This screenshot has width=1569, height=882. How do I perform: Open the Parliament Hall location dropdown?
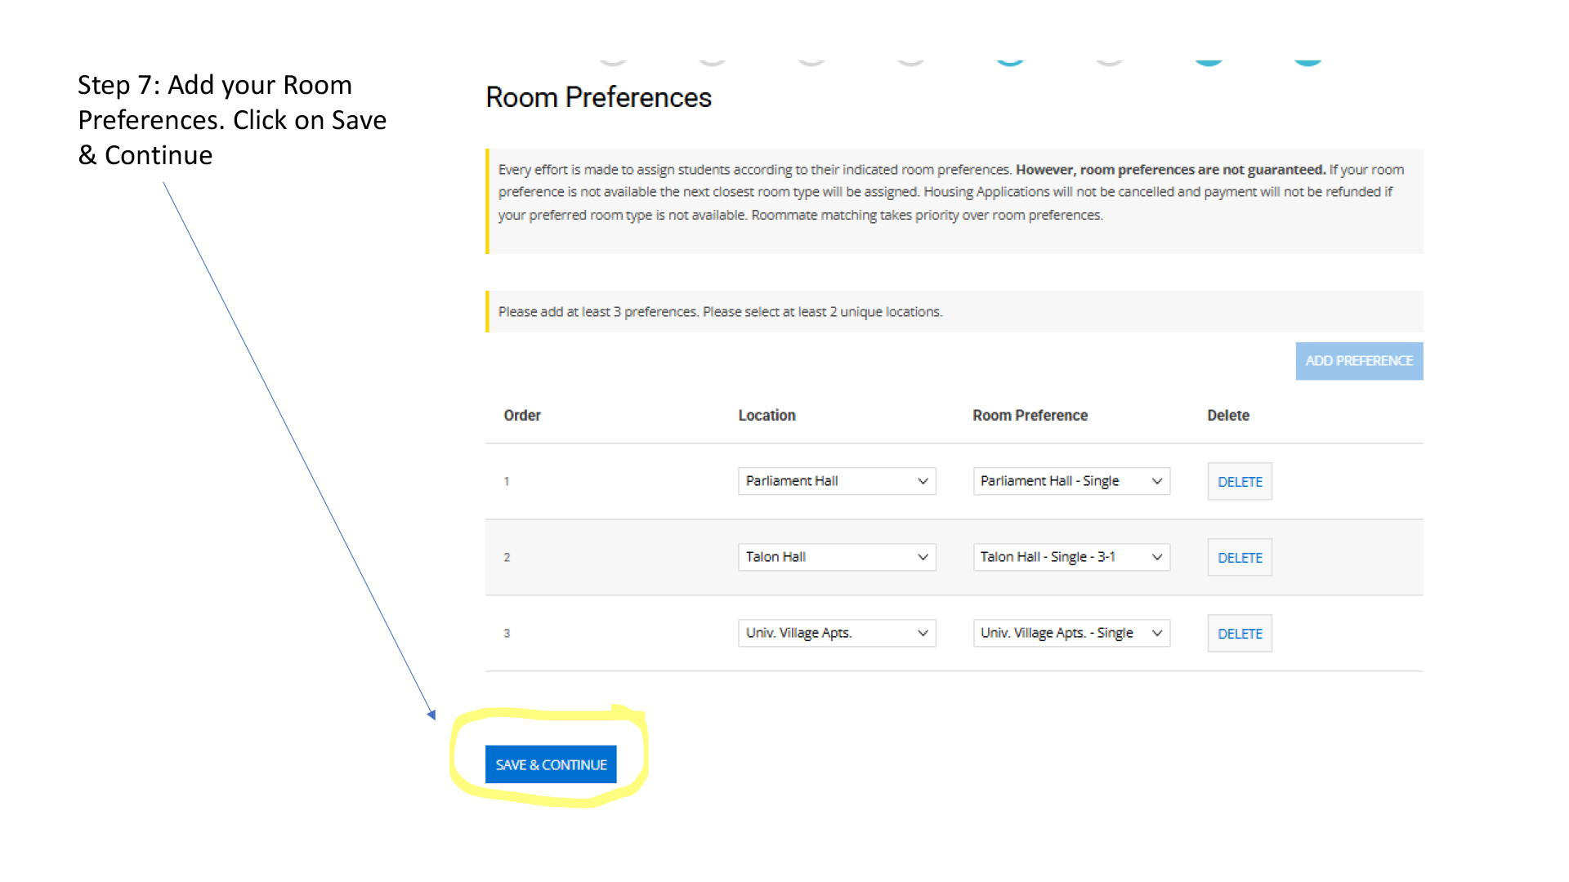(836, 481)
